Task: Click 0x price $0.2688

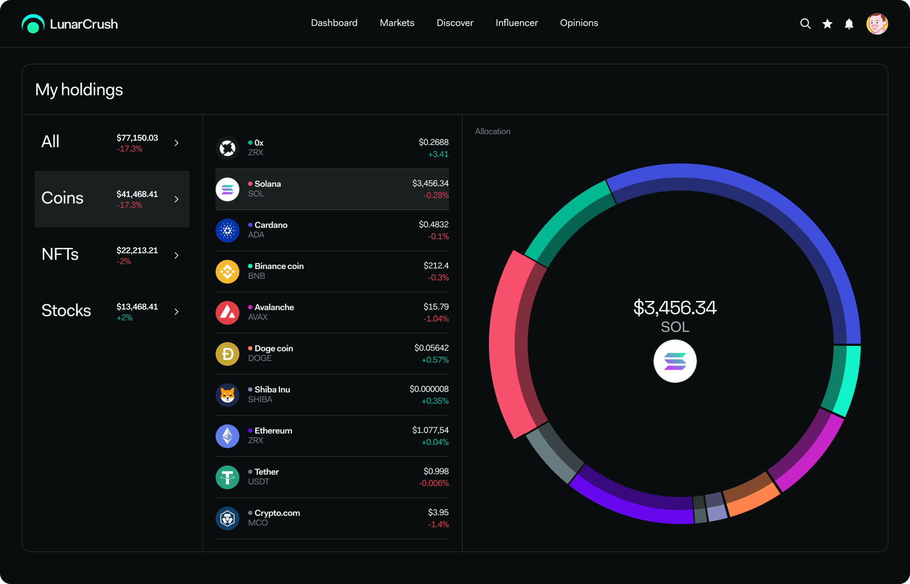Action: [434, 142]
